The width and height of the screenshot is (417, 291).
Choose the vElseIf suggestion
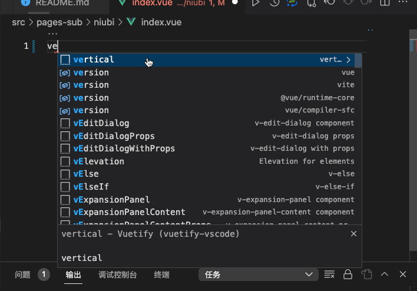click(x=91, y=187)
